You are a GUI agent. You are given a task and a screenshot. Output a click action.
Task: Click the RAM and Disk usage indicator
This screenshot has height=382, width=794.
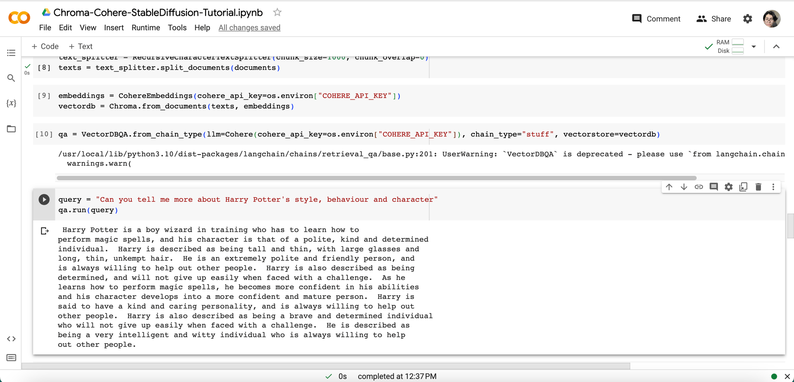coord(730,47)
